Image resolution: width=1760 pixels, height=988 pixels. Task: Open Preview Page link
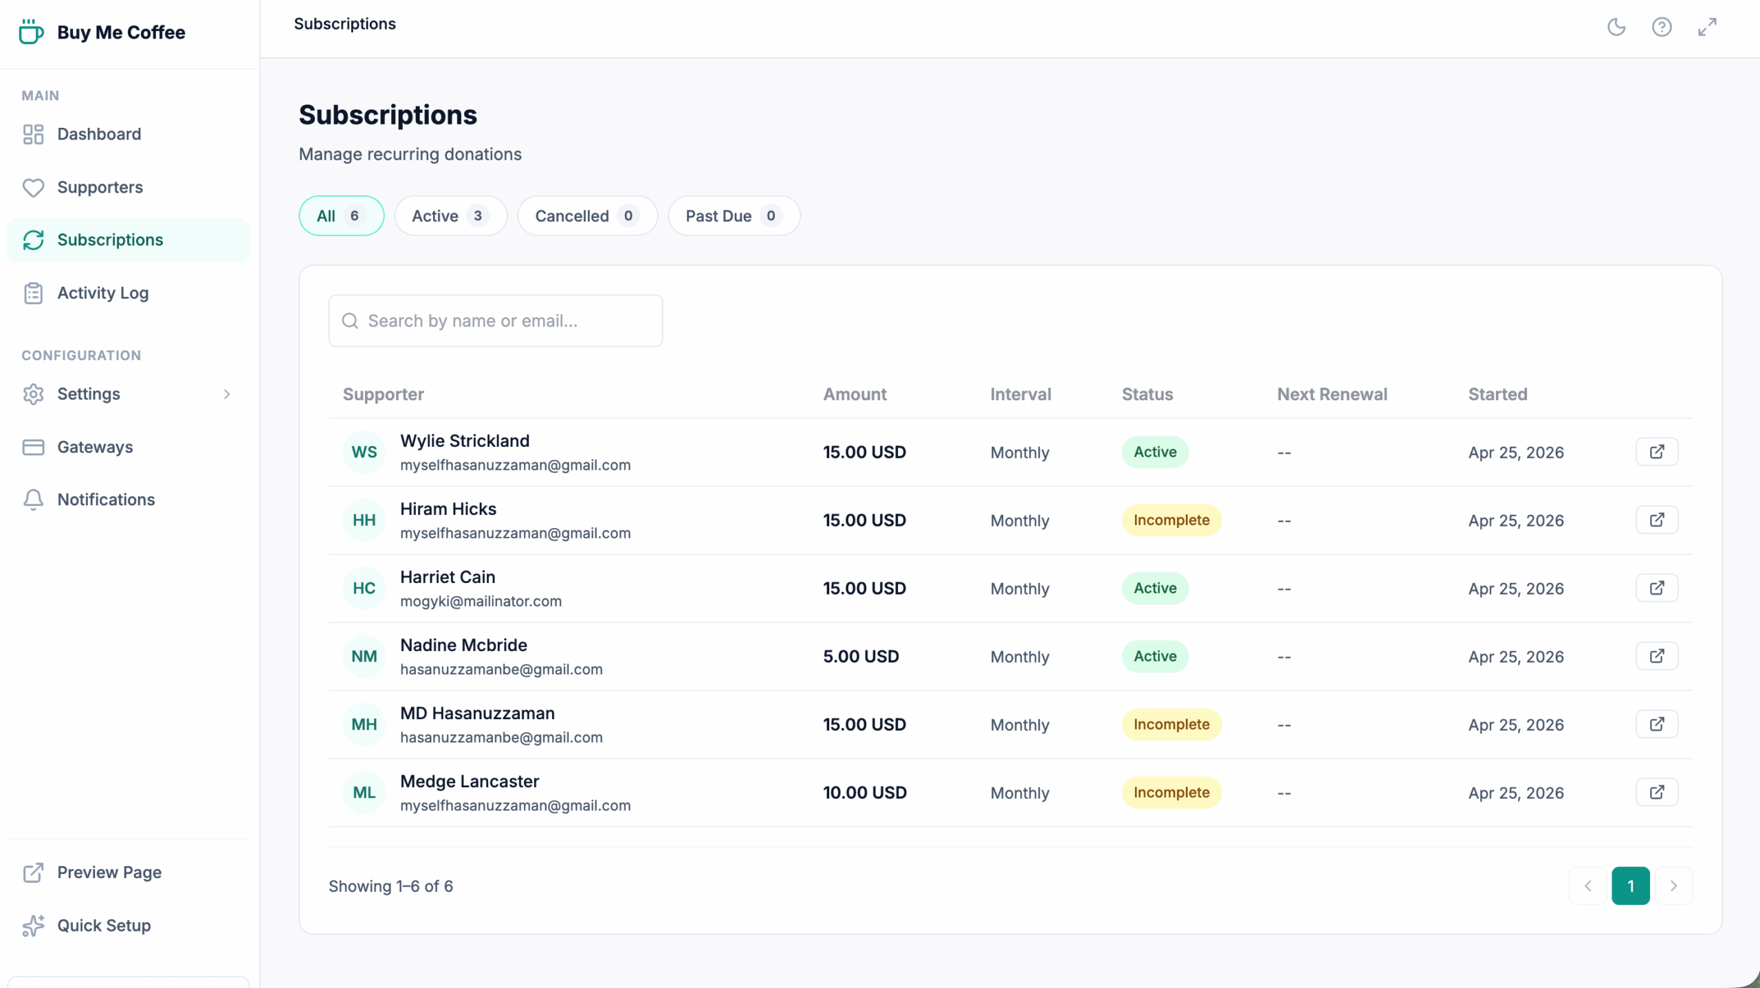[x=109, y=872]
